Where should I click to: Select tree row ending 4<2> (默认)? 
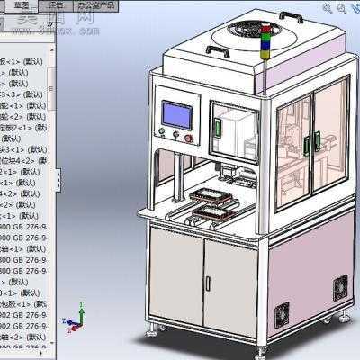pos(20,193)
